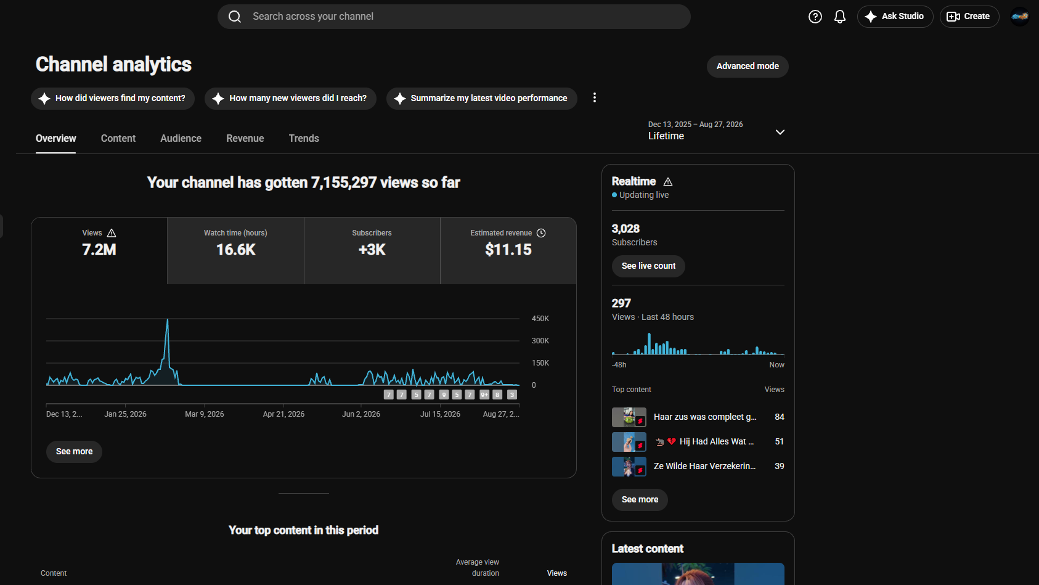Image resolution: width=1039 pixels, height=585 pixels.
Task: Open 'Haar zus was compleet g...' video
Action: point(705,417)
